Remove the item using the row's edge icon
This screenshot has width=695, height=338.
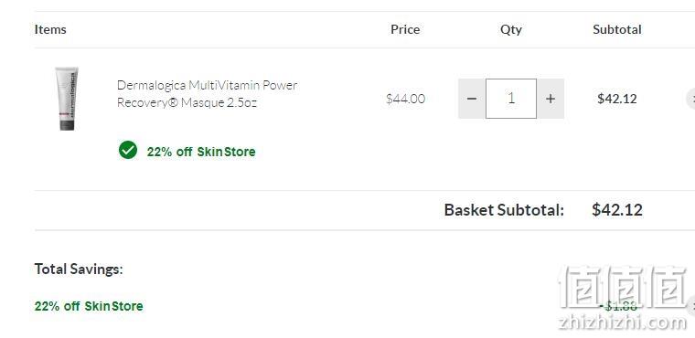click(x=691, y=99)
